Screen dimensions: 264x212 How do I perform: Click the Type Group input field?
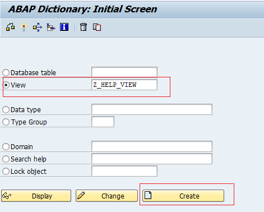click(x=103, y=122)
